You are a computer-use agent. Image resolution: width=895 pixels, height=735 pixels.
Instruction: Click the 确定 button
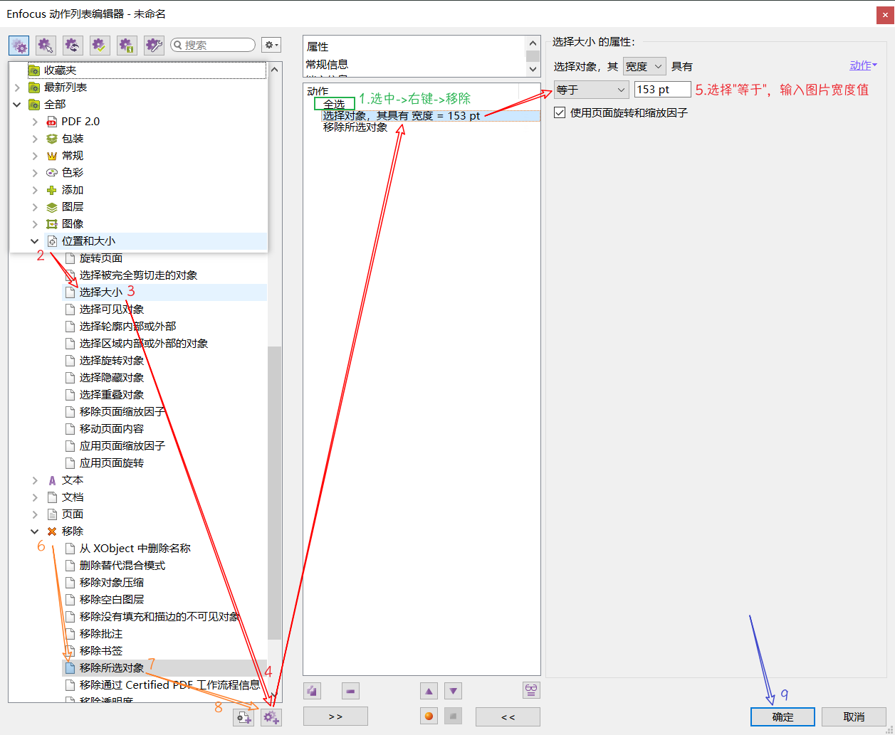(783, 717)
